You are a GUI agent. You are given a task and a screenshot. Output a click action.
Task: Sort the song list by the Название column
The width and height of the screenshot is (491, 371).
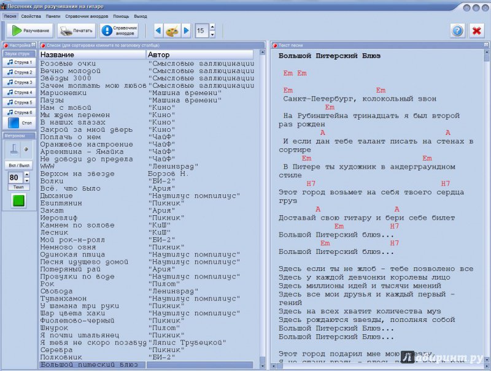93,55
